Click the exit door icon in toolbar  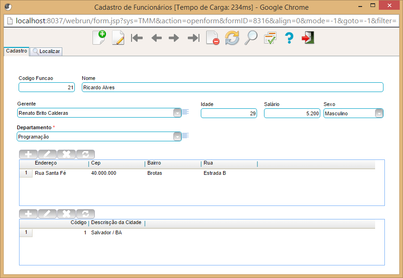308,38
